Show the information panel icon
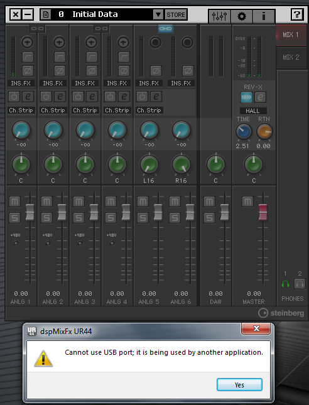 [x=264, y=16]
